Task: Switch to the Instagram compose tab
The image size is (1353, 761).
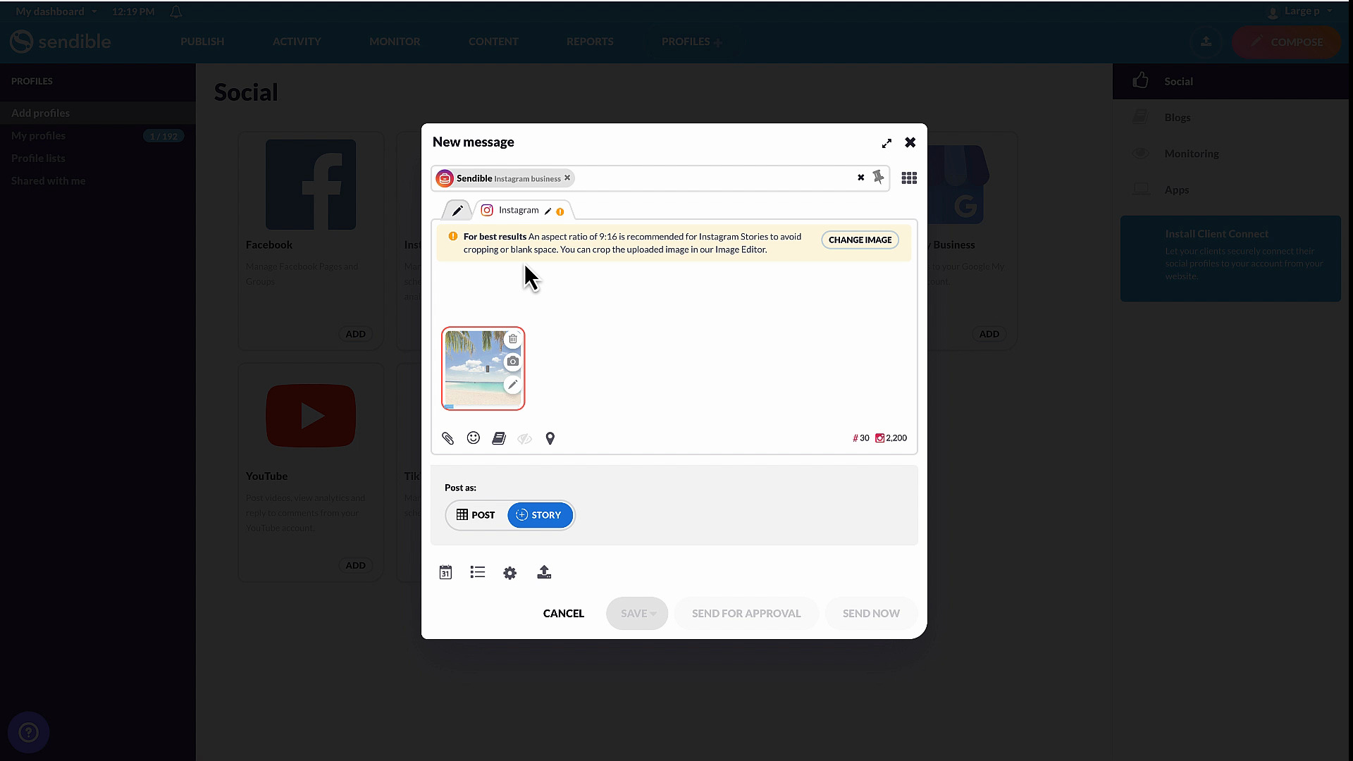Action: point(518,210)
